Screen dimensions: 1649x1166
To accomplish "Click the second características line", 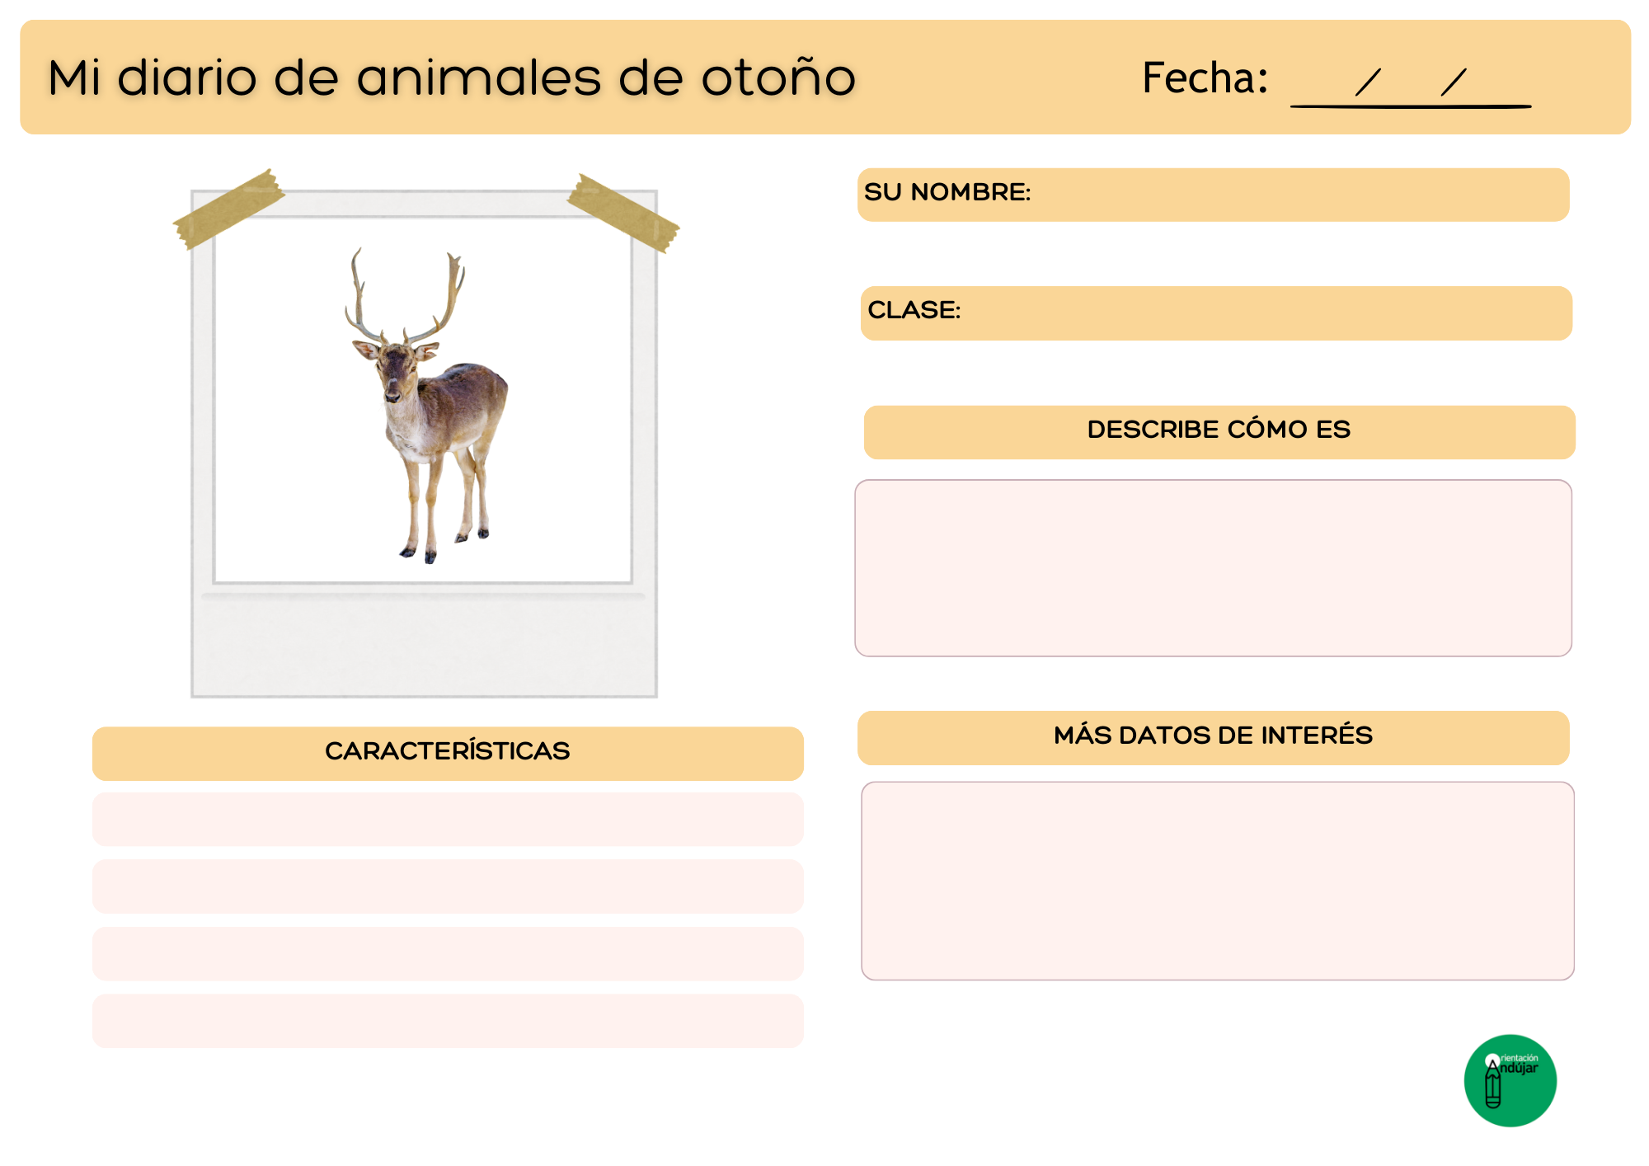I will tap(448, 886).
